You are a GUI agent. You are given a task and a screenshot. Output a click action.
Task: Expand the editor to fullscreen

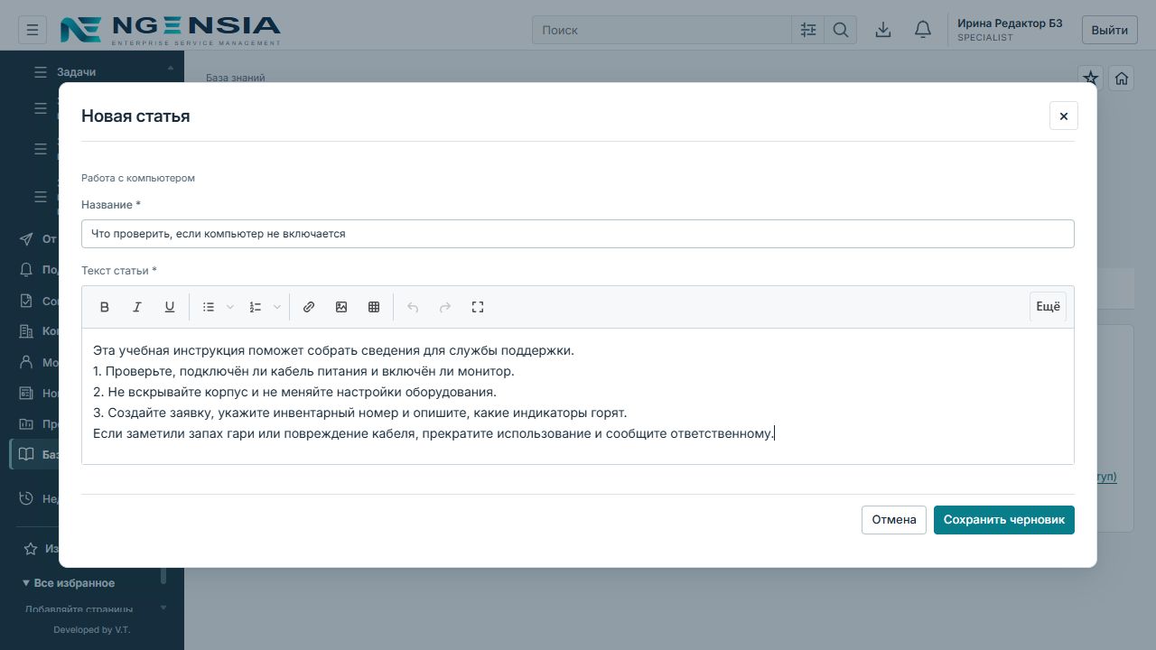(x=478, y=307)
